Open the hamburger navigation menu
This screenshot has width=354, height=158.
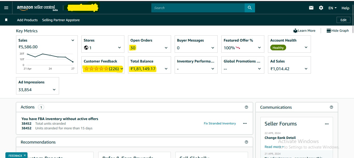6,8
